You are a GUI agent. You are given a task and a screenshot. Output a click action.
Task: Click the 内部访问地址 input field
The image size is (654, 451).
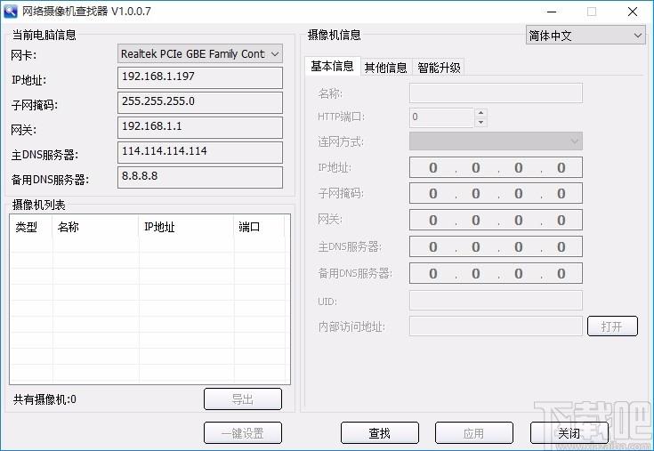click(496, 326)
